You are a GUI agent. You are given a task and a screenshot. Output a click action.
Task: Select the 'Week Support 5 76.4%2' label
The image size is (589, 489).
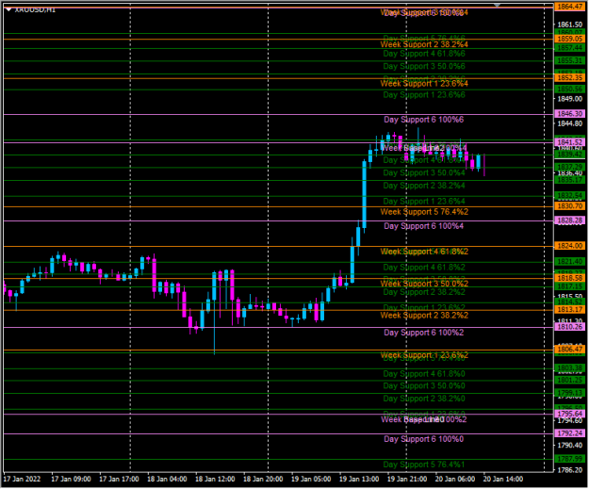point(424,212)
